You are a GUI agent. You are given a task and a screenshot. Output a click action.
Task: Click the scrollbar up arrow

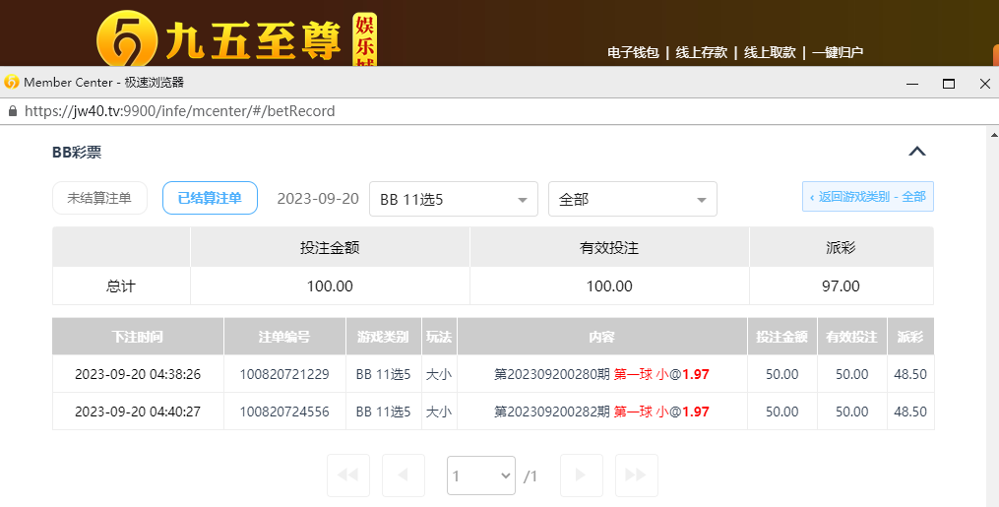[x=994, y=135]
